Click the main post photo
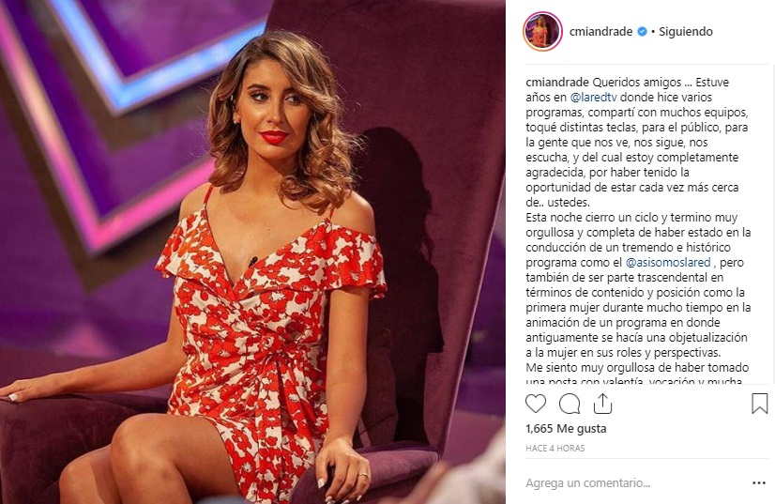The height and width of the screenshot is (504, 775). point(252,252)
